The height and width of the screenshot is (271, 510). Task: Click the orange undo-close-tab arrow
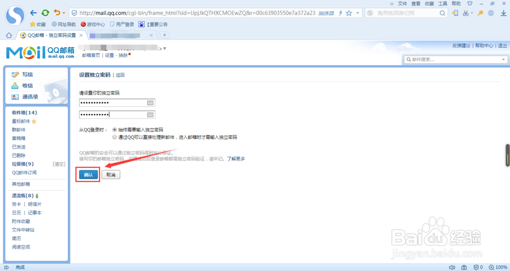(57, 13)
